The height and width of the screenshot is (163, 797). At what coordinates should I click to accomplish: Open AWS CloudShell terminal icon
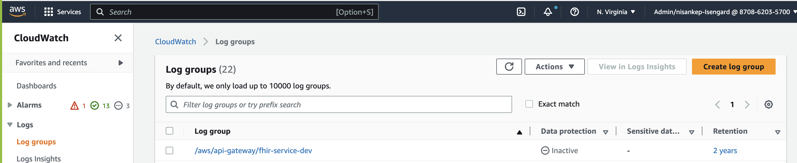521,12
